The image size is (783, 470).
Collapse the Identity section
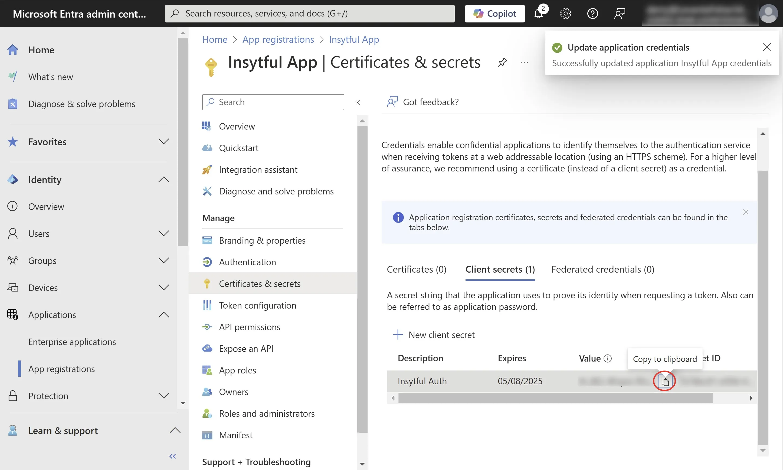(x=163, y=180)
